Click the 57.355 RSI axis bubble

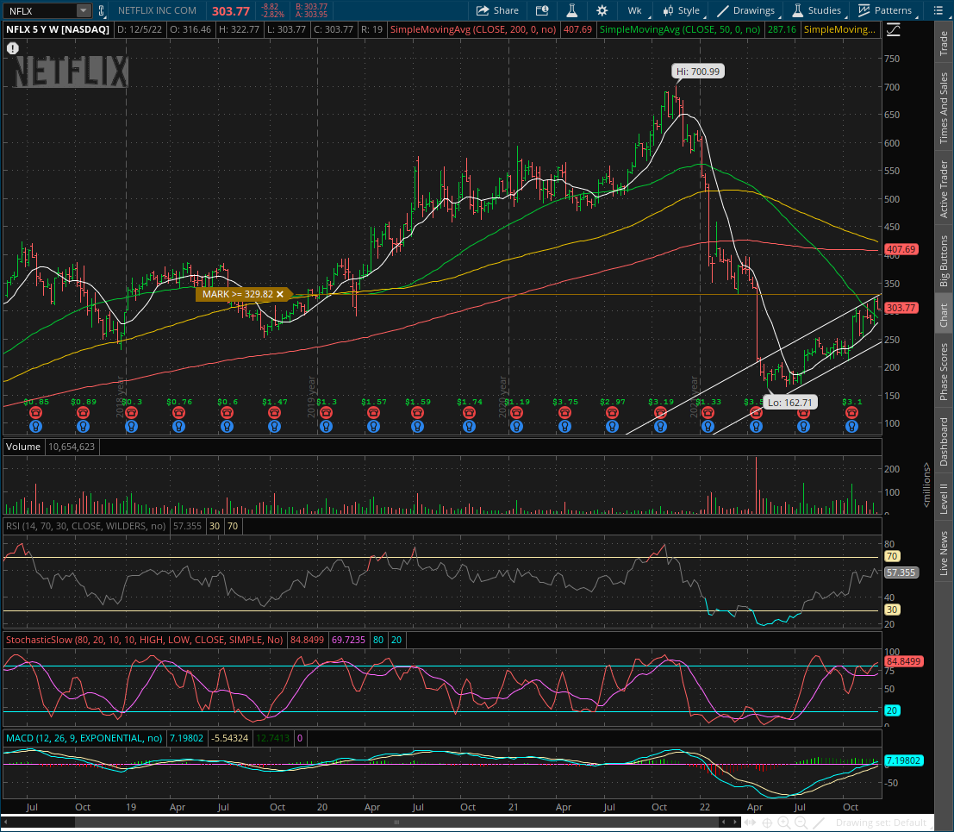click(901, 572)
